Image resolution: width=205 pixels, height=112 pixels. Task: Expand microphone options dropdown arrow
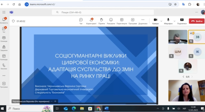(174, 21)
